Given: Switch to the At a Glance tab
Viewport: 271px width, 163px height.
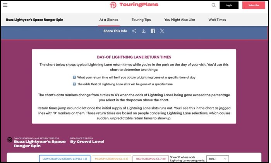Looking at the screenshot, I should click(109, 20).
